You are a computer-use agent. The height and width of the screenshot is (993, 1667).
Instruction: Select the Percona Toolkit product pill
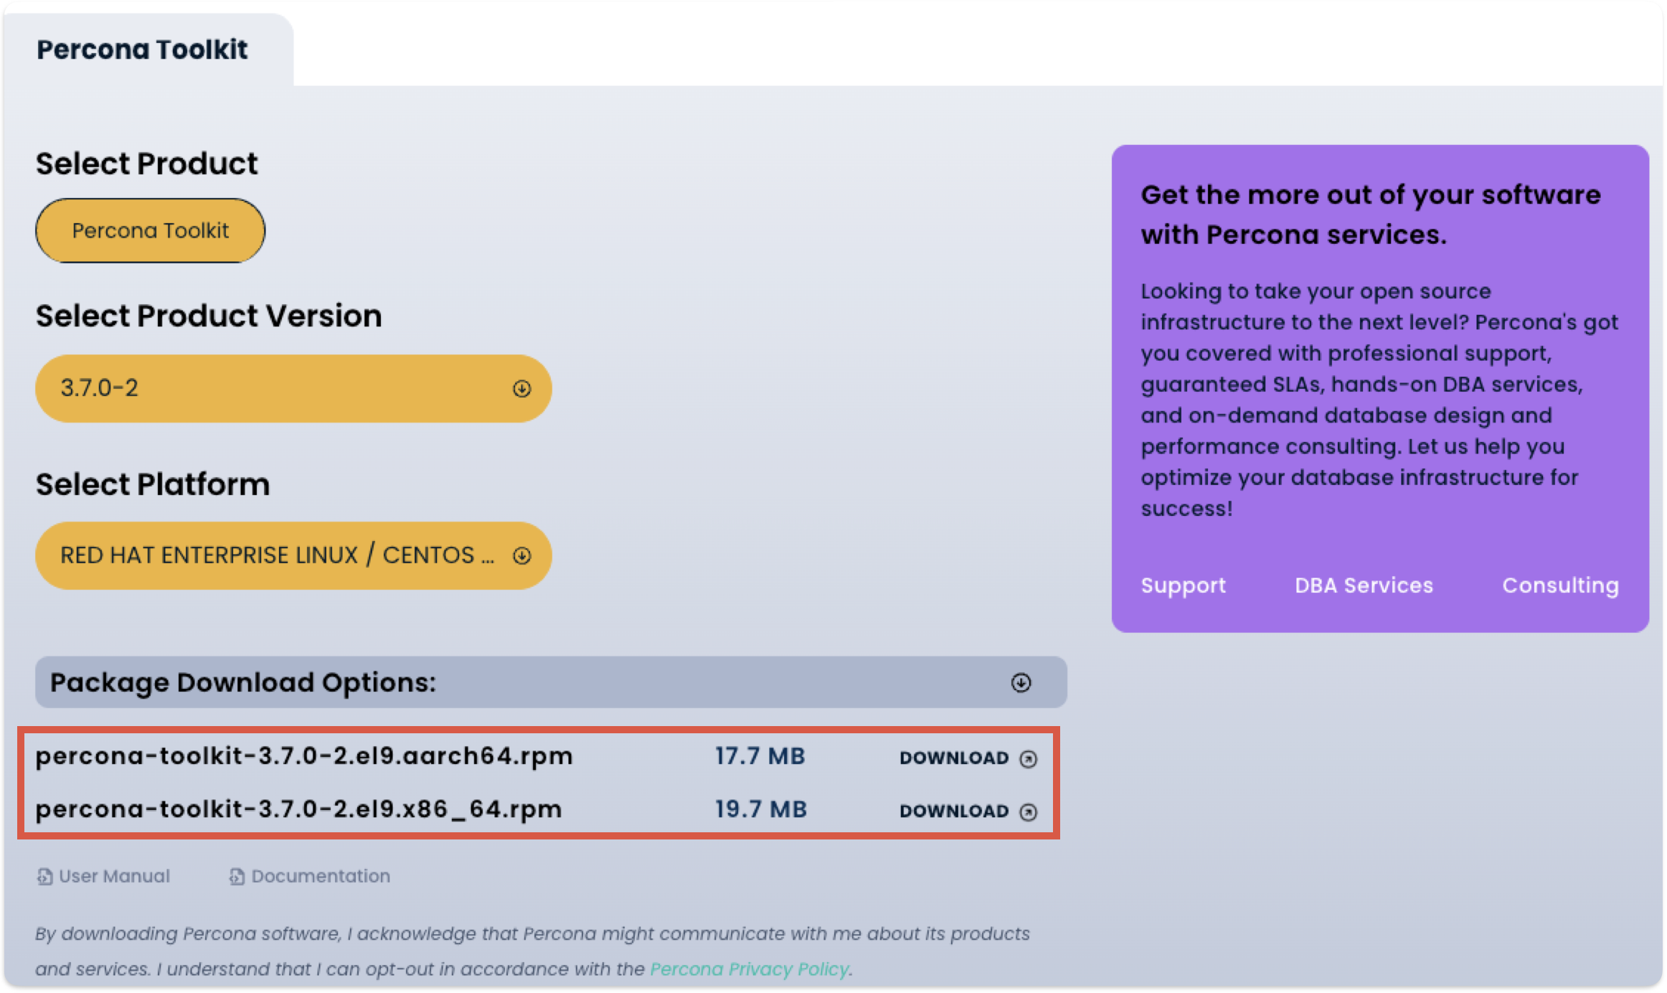[150, 230]
